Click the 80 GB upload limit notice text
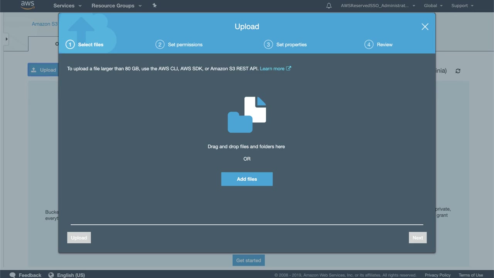 coord(163,69)
